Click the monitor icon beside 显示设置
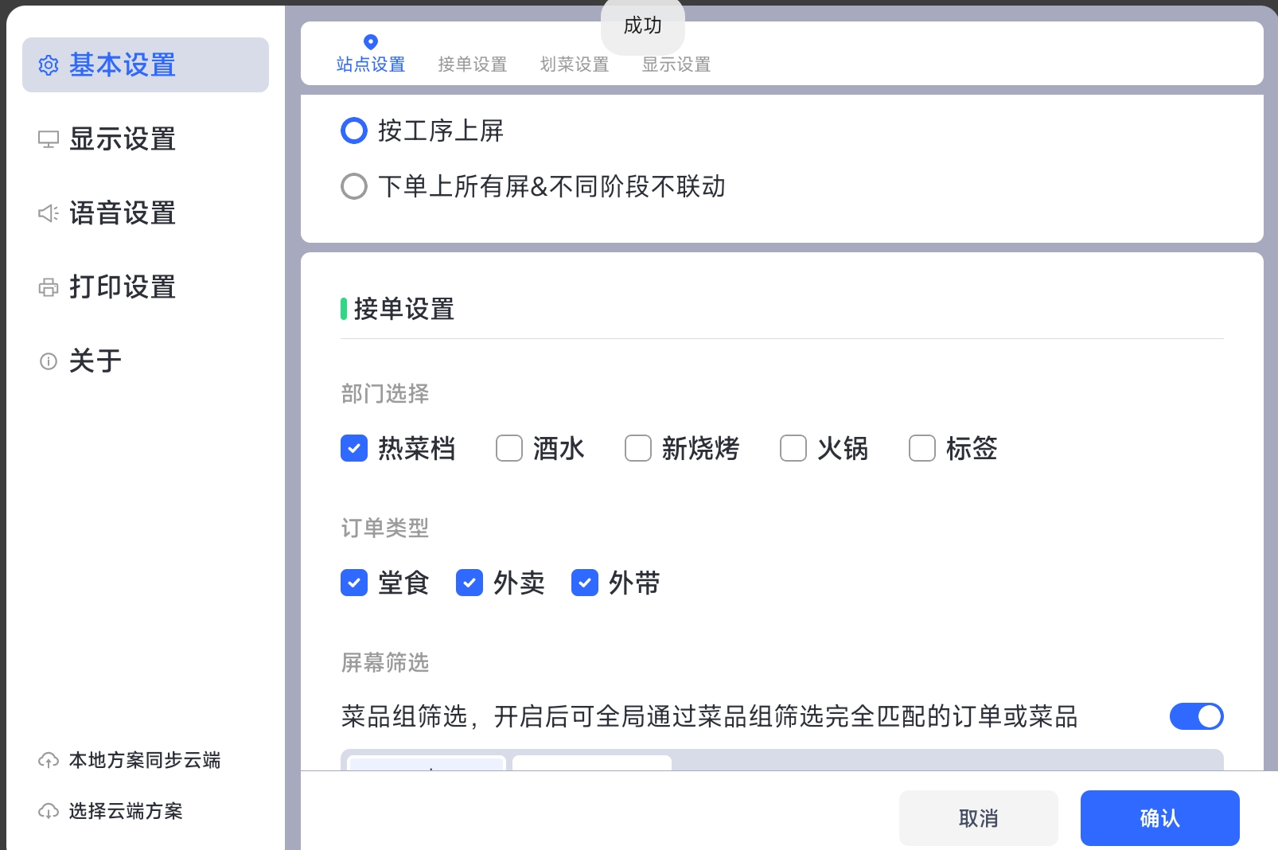This screenshot has width=1278, height=850. (49, 139)
